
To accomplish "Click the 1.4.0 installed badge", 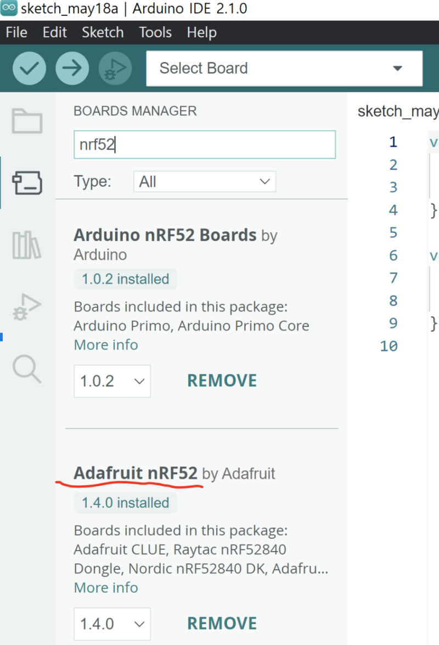I will [125, 503].
